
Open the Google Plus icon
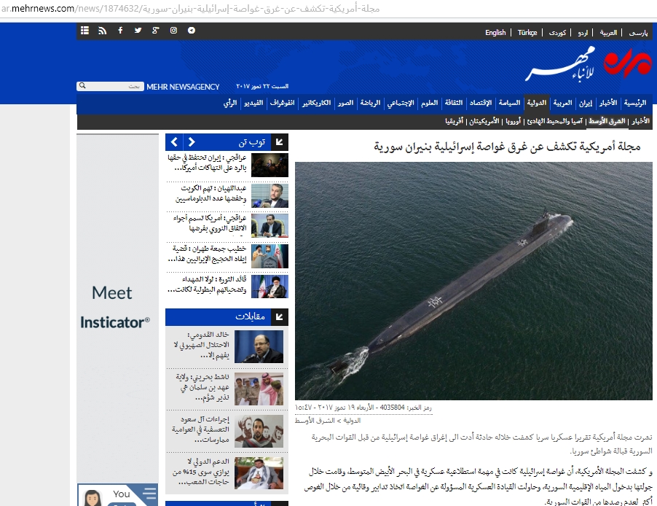pos(155,31)
